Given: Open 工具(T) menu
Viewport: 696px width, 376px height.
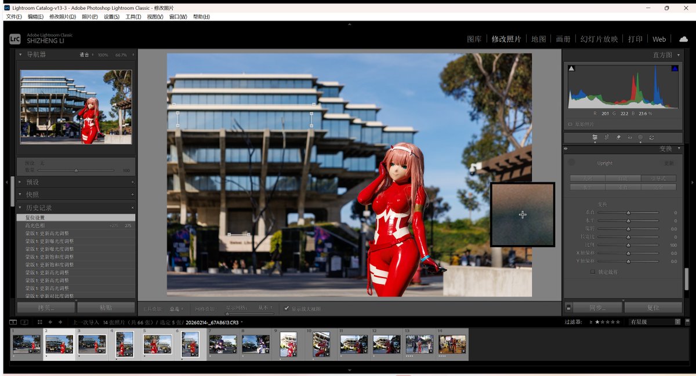Looking at the screenshot, I should (133, 17).
